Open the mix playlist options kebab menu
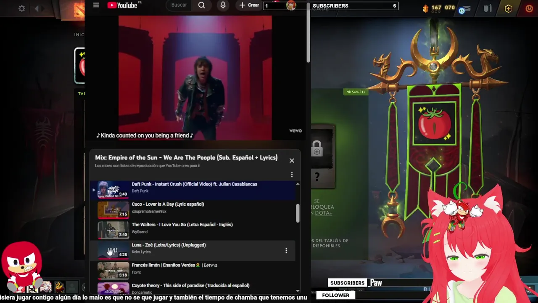The width and height of the screenshot is (538, 303). pos(292,175)
